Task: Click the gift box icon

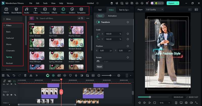Action: [x=112, y=3]
